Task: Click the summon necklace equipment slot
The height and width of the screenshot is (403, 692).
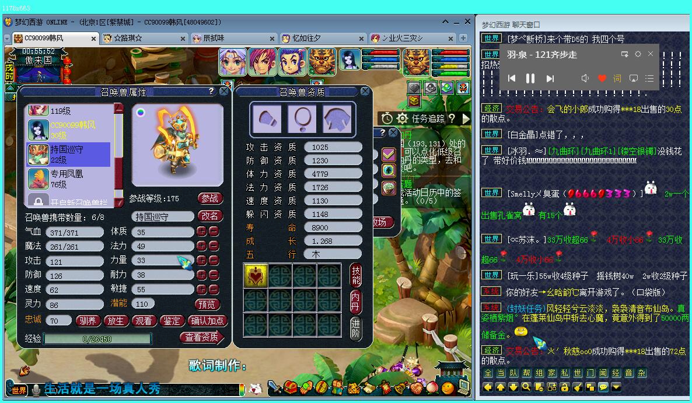Action: coord(302,118)
